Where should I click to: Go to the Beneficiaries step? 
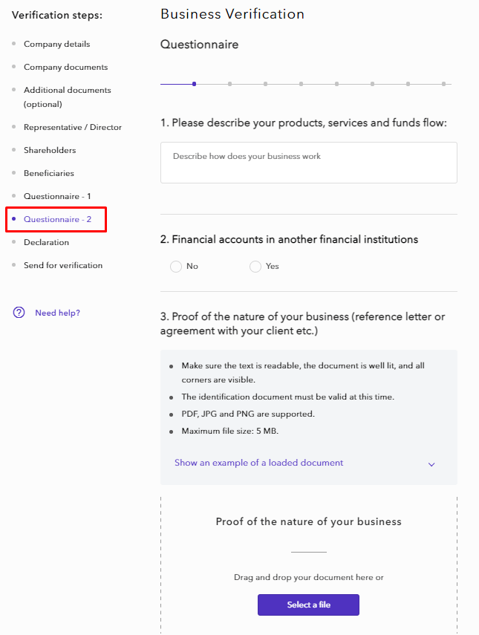[49, 173]
